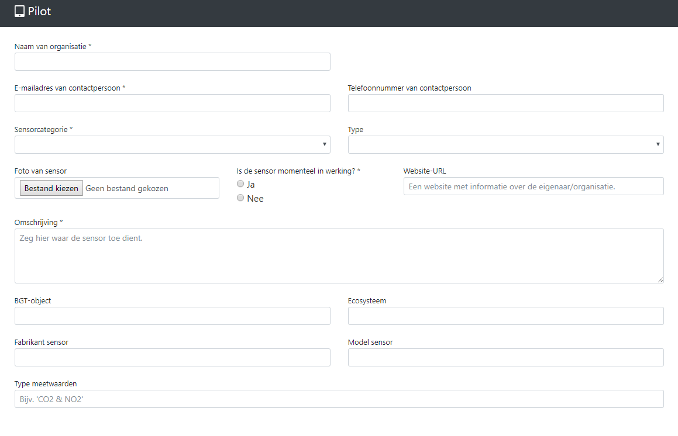Click the Naam van organisatie field

click(172, 62)
